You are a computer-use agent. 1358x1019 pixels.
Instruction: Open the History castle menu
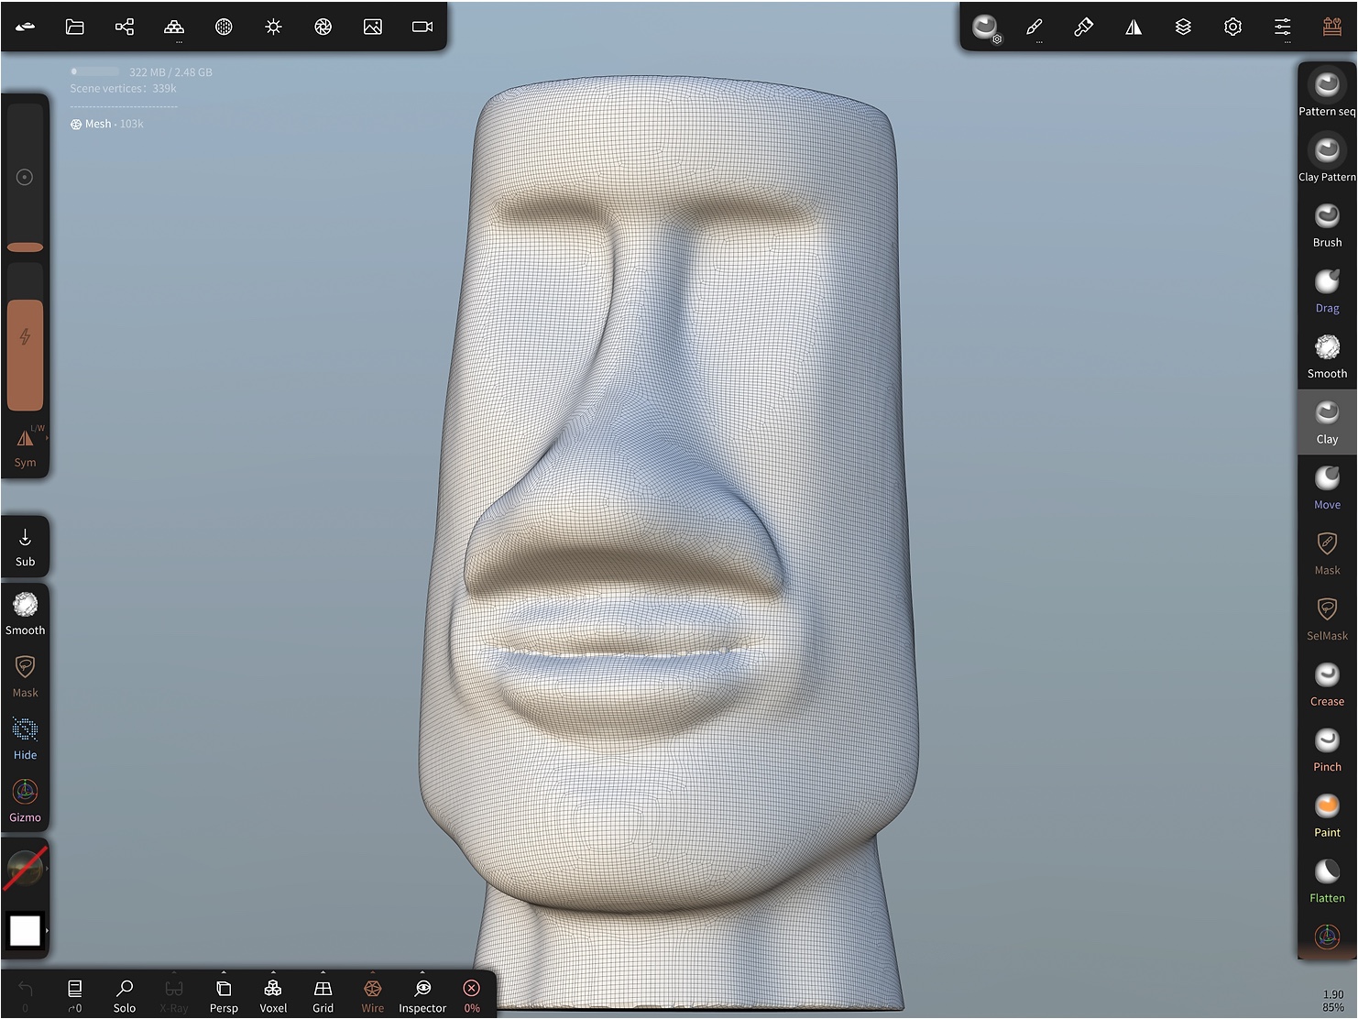point(1332,27)
